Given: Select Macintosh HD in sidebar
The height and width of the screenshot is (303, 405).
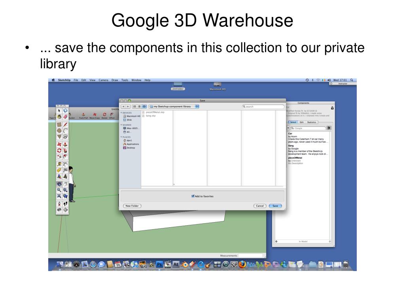Looking at the screenshot, I should pyautogui.click(x=131, y=116).
